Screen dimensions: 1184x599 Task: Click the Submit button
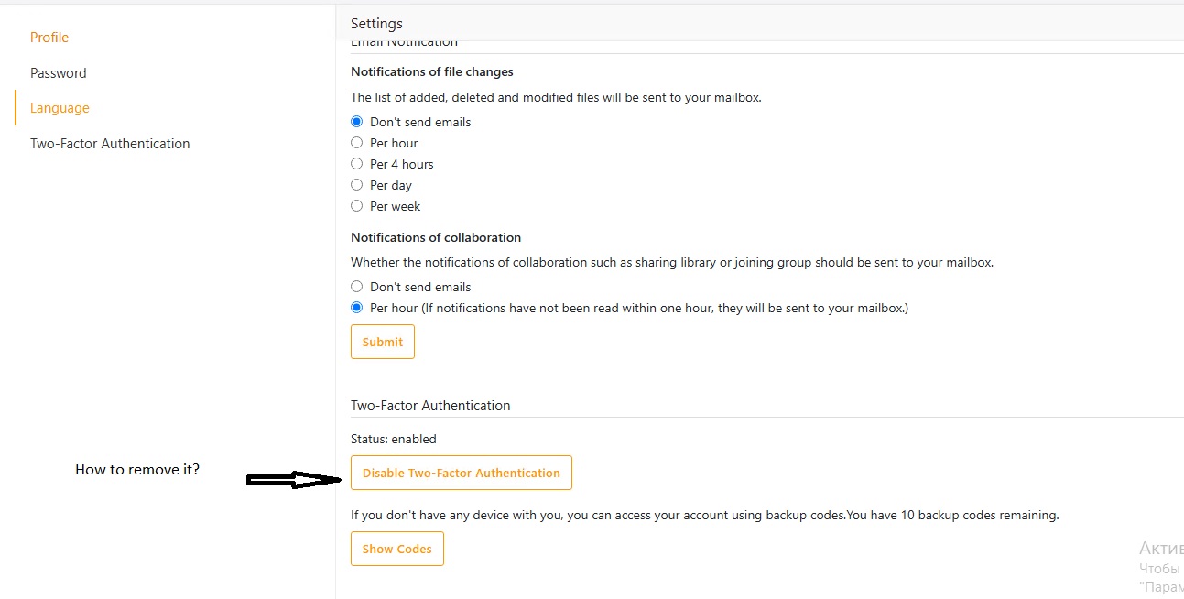click(x=383, y=342)
